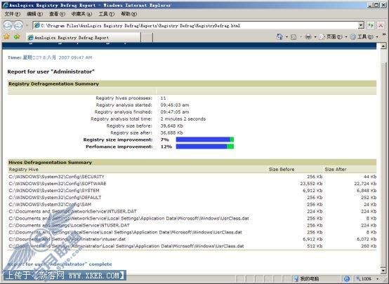This screenshot has height=284, width=389.
Task: Click the Size After column header
Action: point(336,170)
